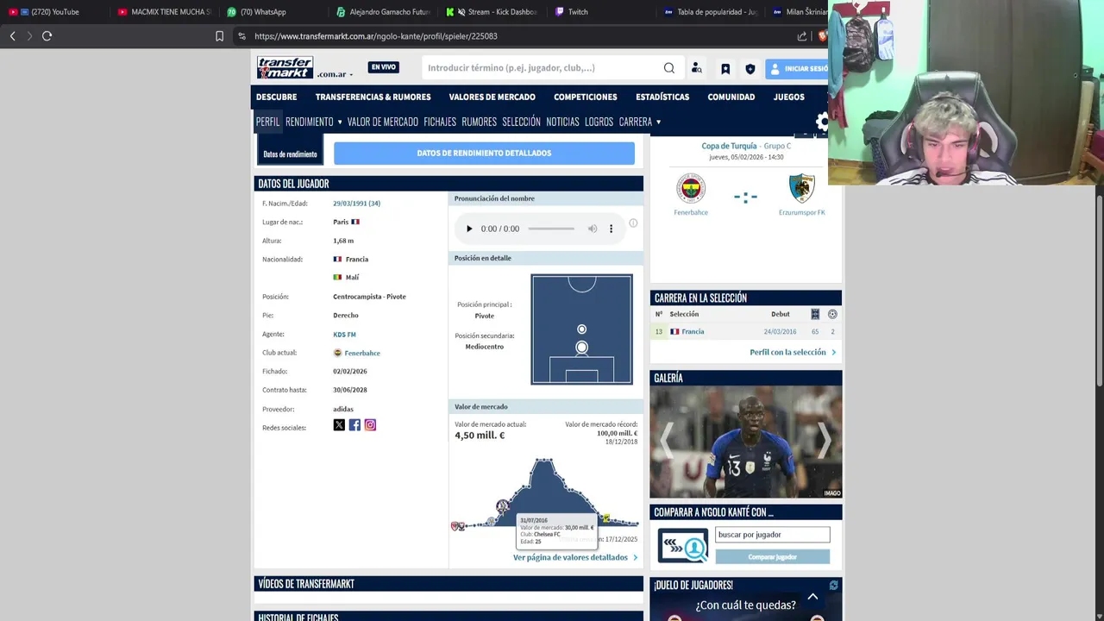Open Transferencias & Rumores menu
Viewport: 1104px width, 621px height.
tap(373, 97)
